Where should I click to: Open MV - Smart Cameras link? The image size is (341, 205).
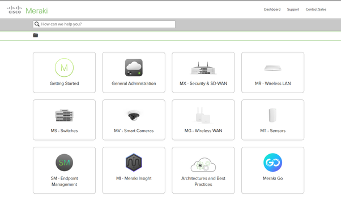pyautogui.click(x=134, y=130)
